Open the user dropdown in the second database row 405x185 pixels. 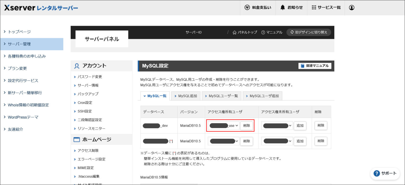(223, 141)
